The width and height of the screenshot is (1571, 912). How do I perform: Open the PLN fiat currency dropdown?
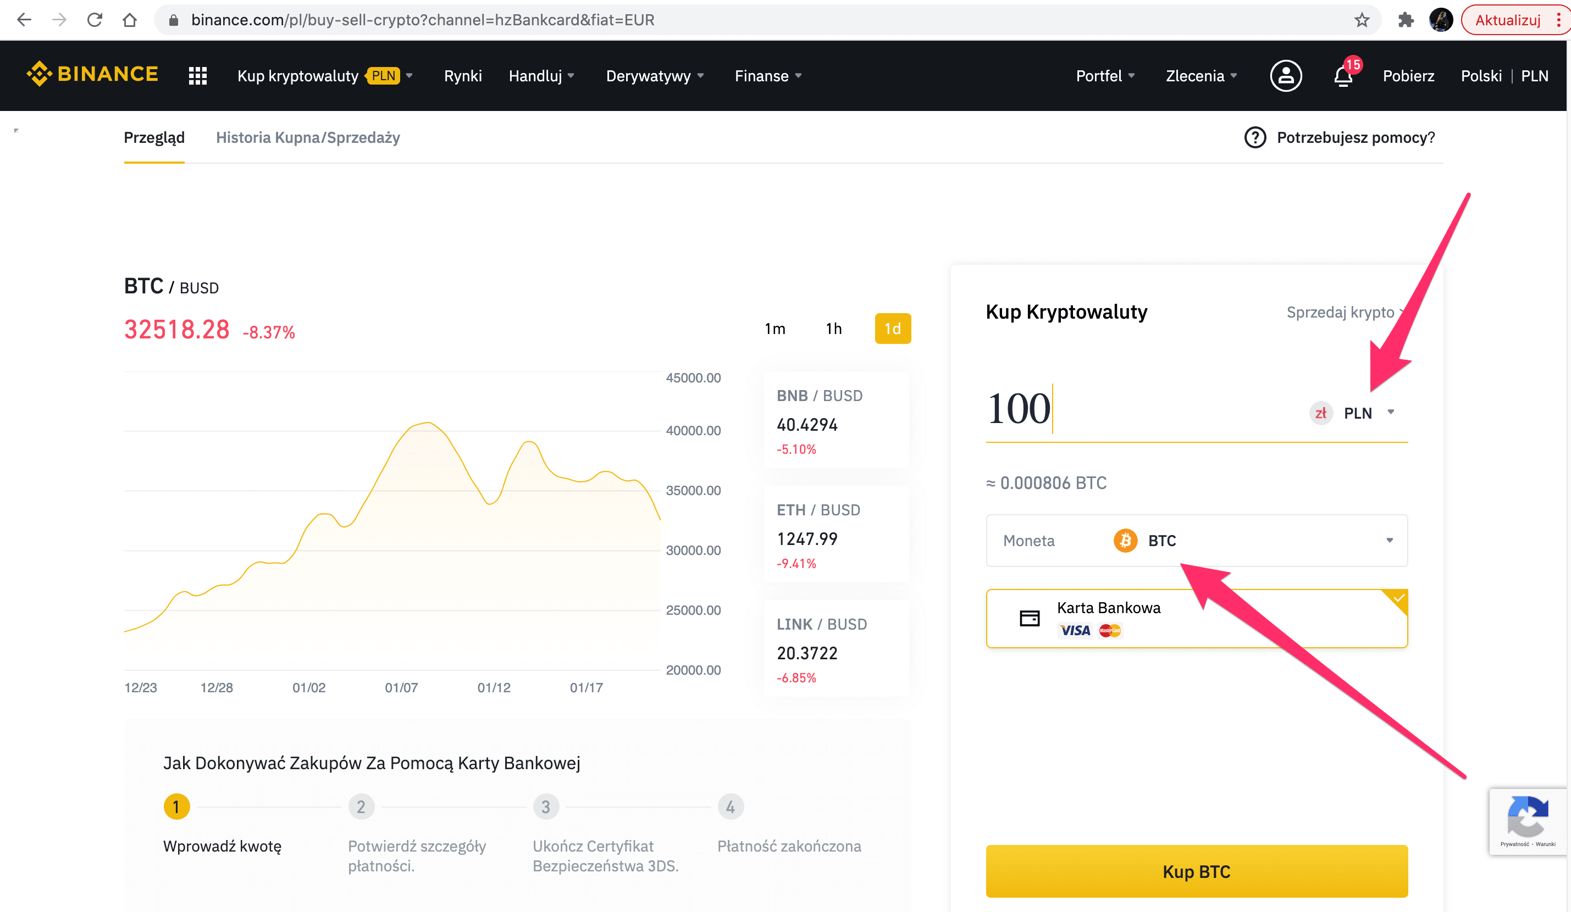point(1352,413)
